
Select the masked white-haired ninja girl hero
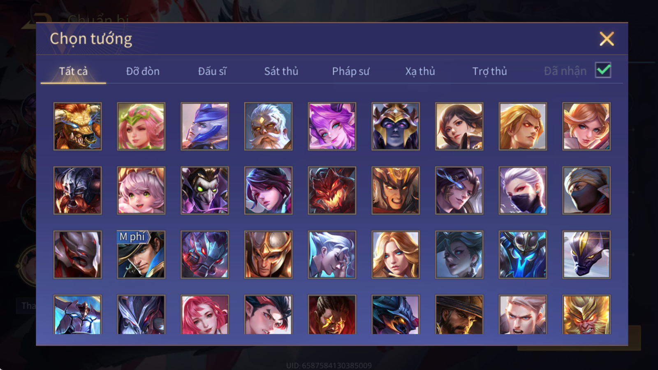point(523,190)
